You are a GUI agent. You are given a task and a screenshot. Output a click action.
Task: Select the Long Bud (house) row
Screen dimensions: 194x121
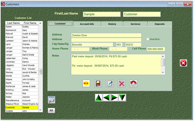pos(22,69)
